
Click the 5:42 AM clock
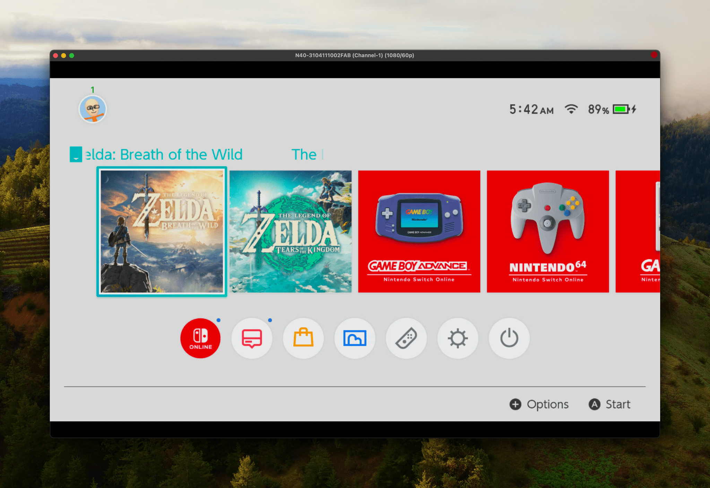pyautogui.click(x=531, y=110)
